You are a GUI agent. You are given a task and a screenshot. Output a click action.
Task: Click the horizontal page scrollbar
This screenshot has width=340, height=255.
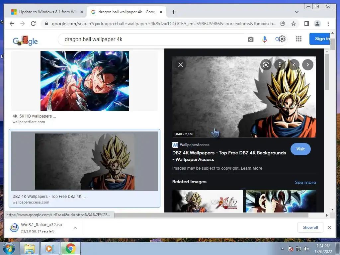pos(212,215)
